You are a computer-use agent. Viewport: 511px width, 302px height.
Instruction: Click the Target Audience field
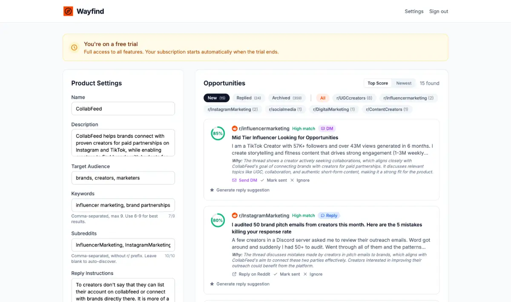pos(123,178)
